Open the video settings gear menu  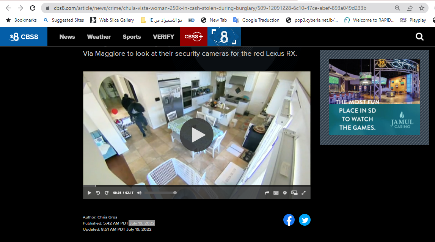tap(285, 193)
